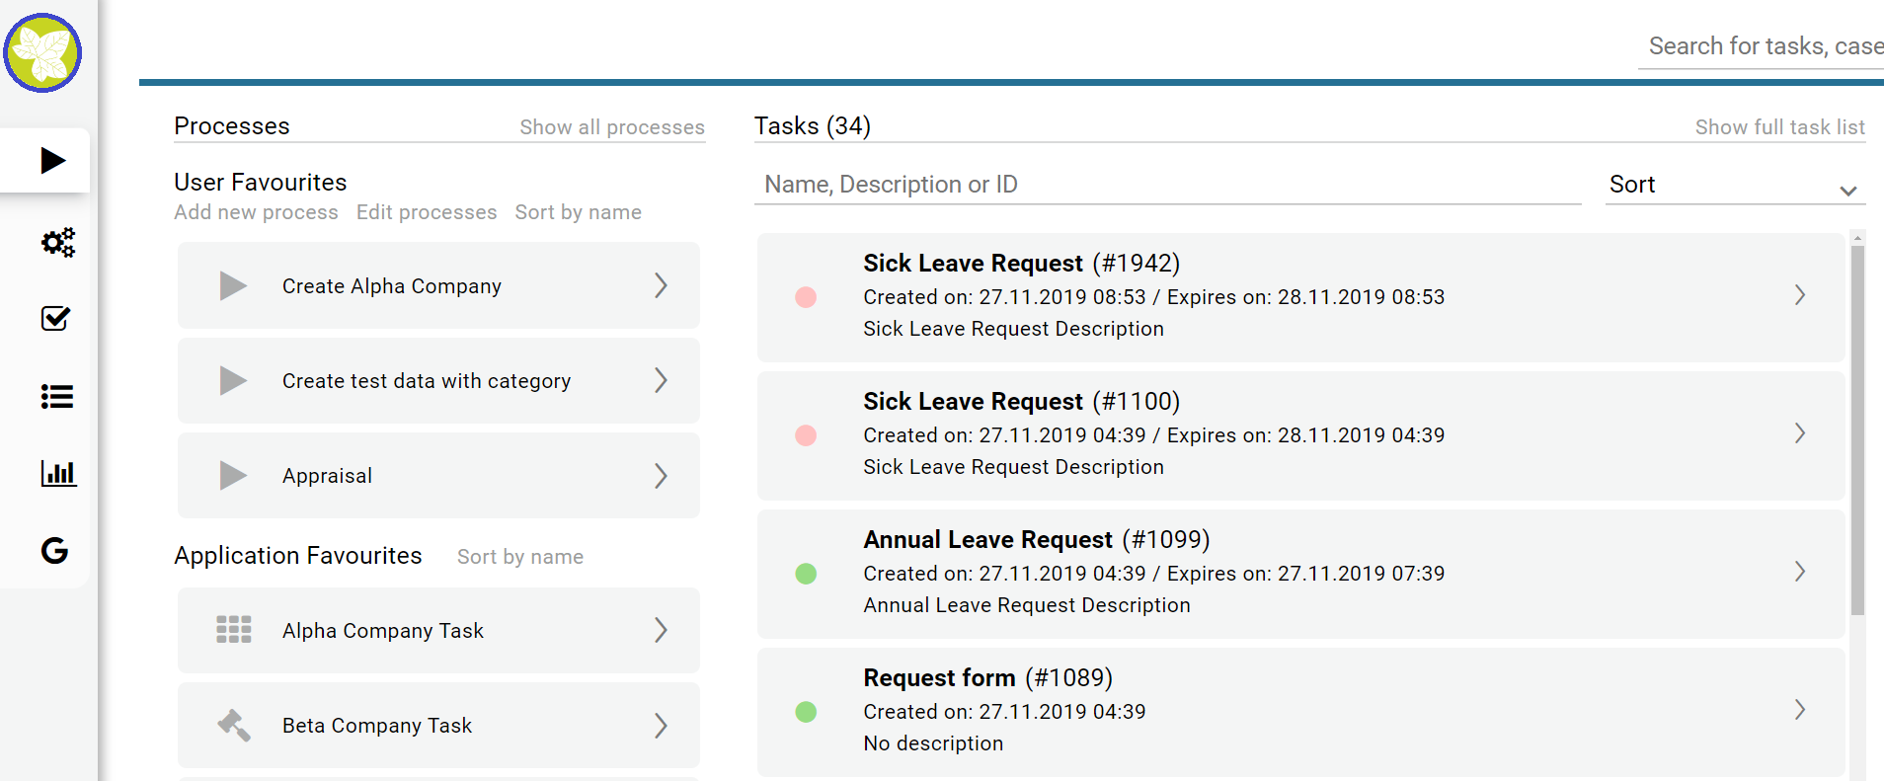Screen dimensions: 1884x781
Task: Select the play arrow sidebar icon
Action: pos(53,160)
